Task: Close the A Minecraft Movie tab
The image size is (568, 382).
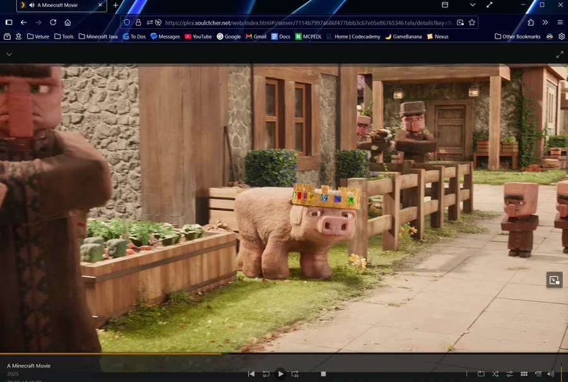Action: pos(100,5)
